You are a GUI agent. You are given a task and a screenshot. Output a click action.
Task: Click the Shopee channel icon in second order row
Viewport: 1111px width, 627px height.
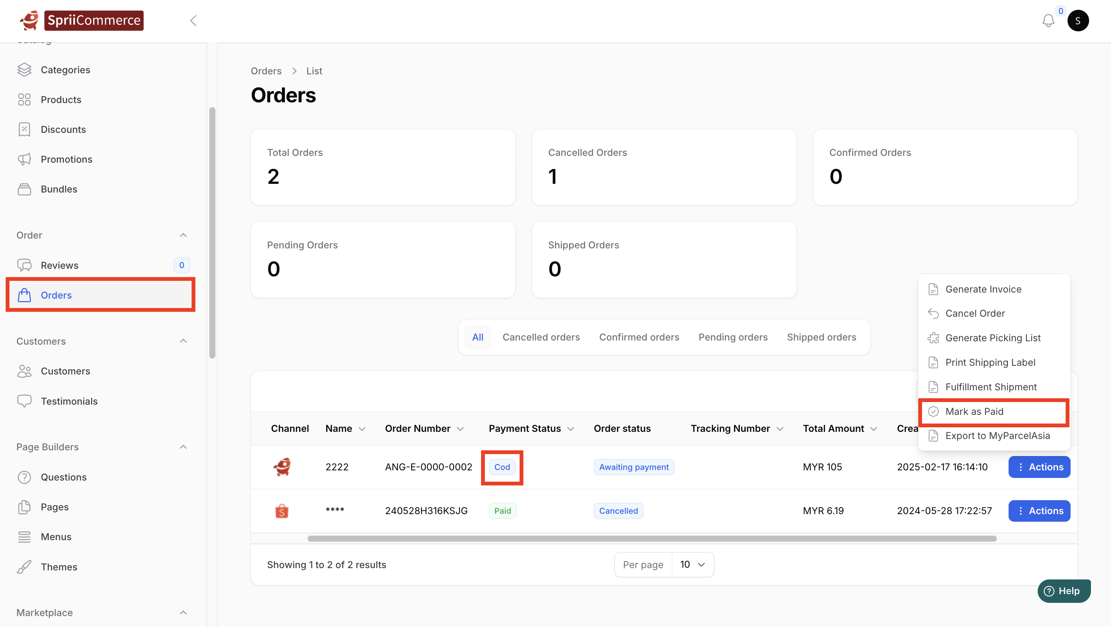tap(282, 511)
